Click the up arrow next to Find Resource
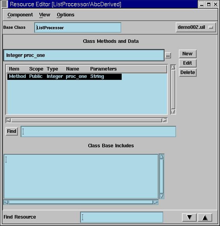 tap(205, 217)
